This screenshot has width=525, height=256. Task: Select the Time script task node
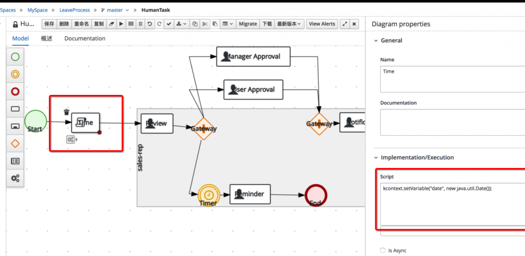86,122
